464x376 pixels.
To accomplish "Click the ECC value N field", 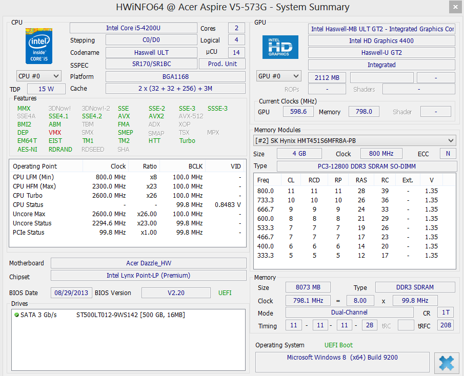I will pyautogui.click(x=448, y=154).
